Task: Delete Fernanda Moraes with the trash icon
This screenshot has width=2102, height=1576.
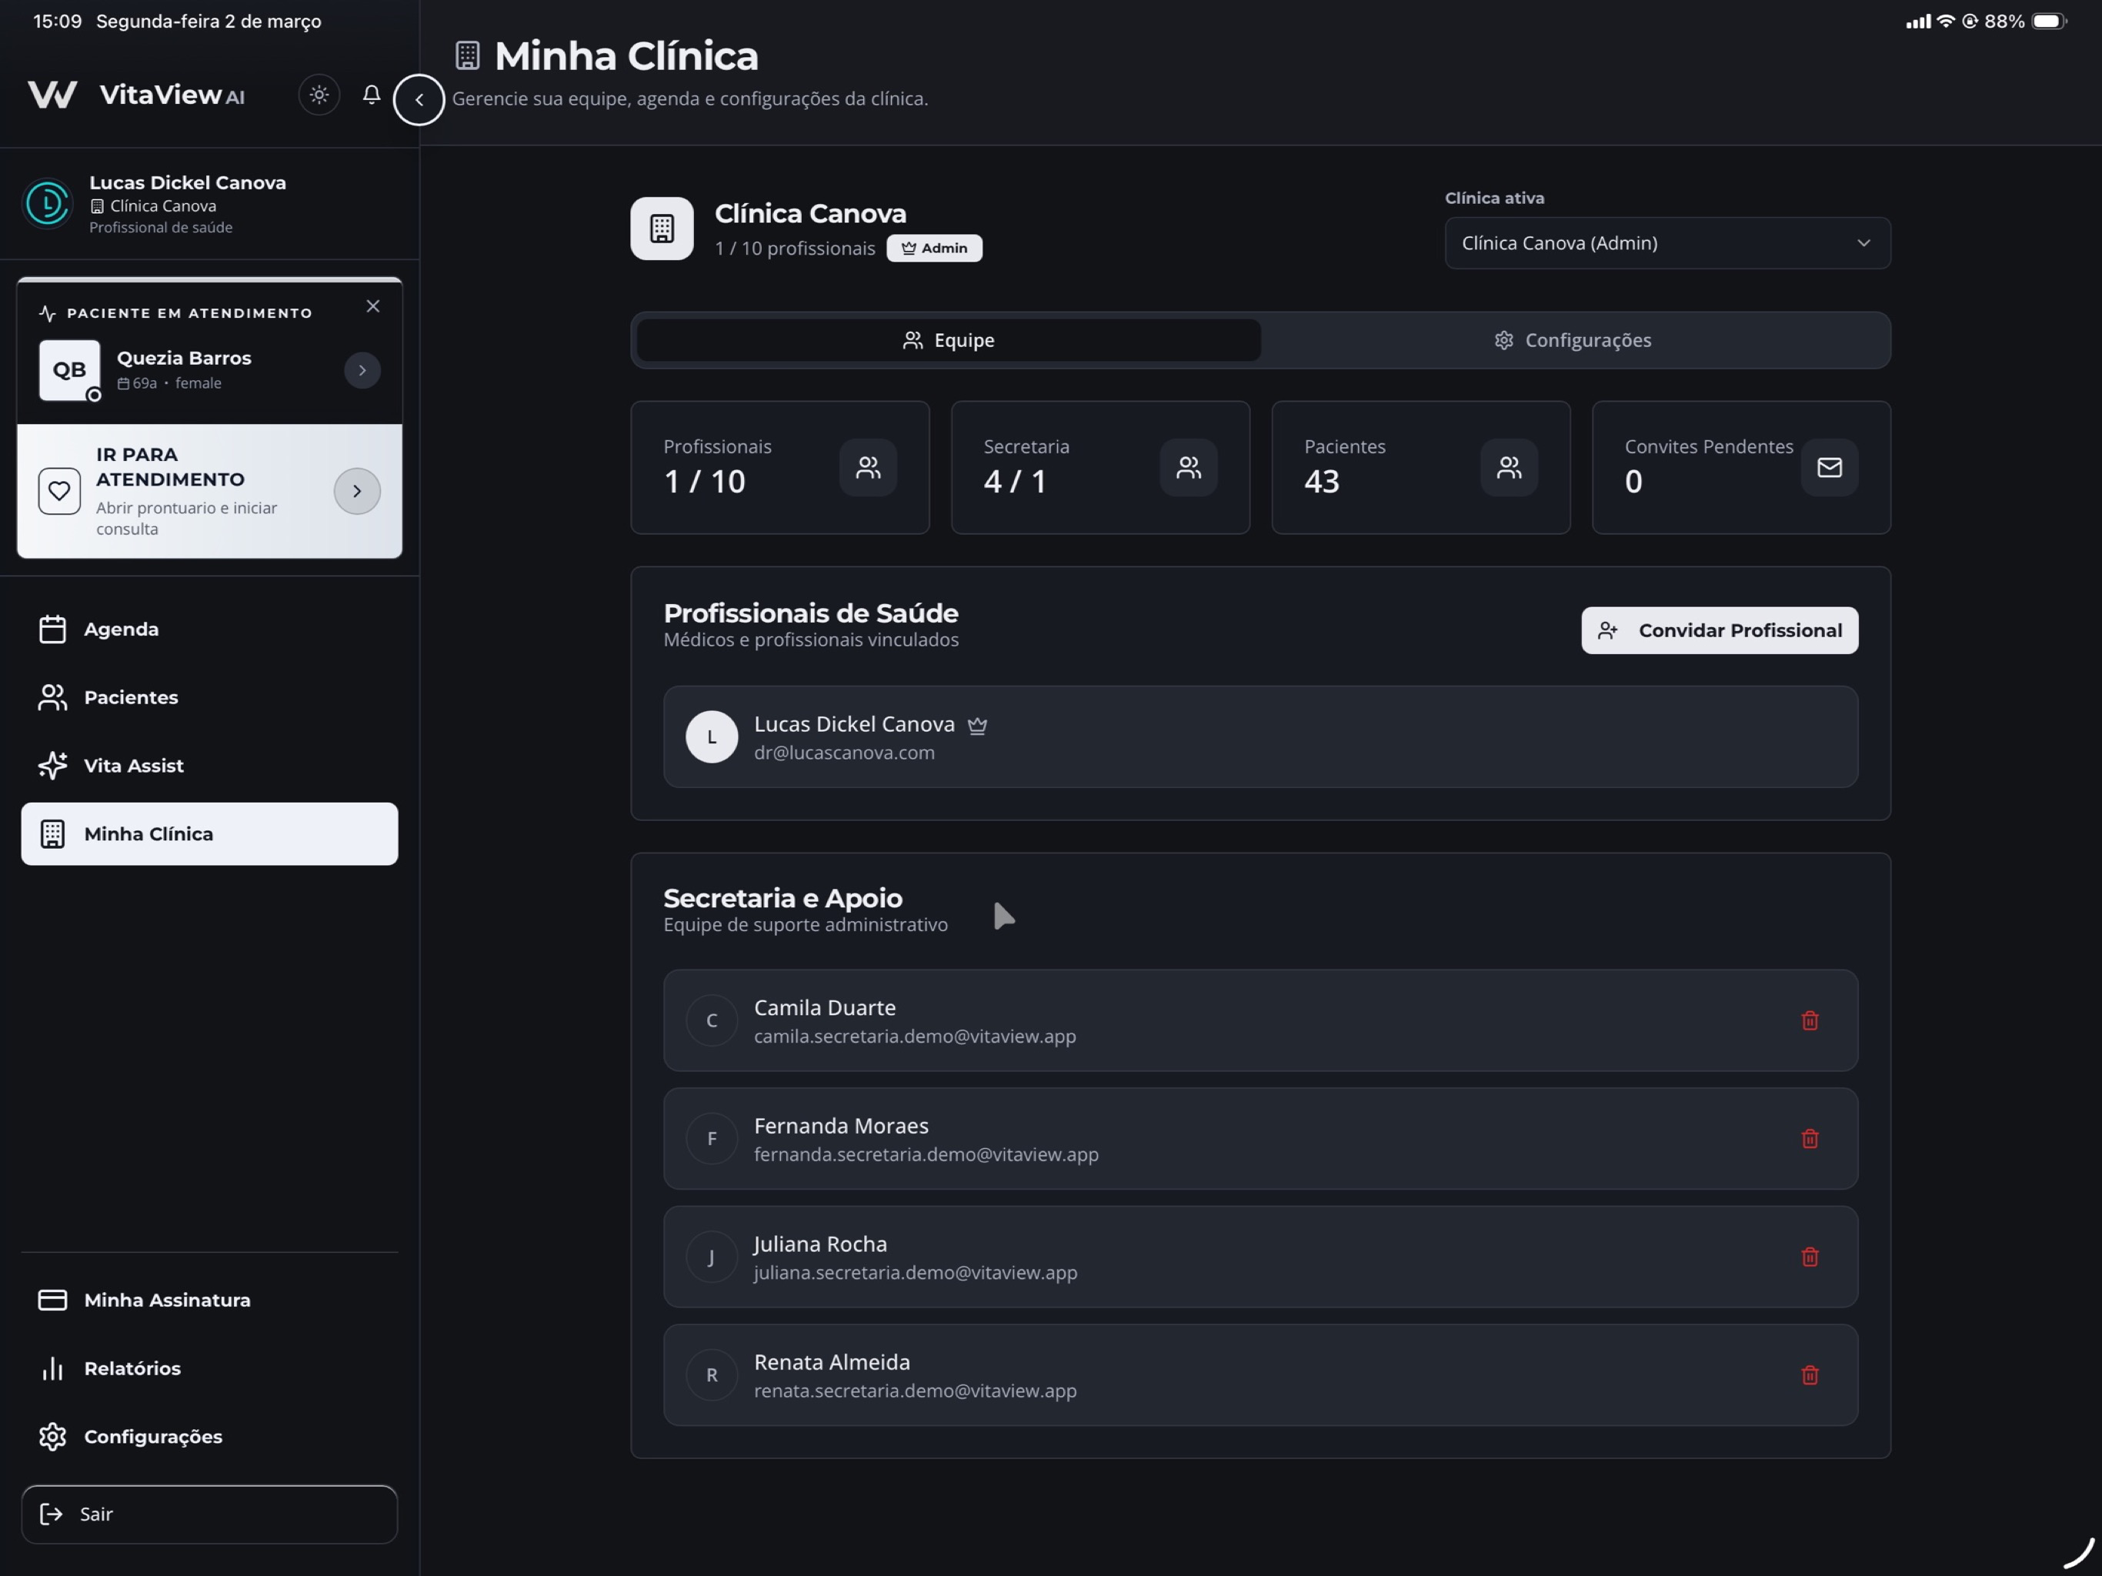Action: coord(1810,1140)
